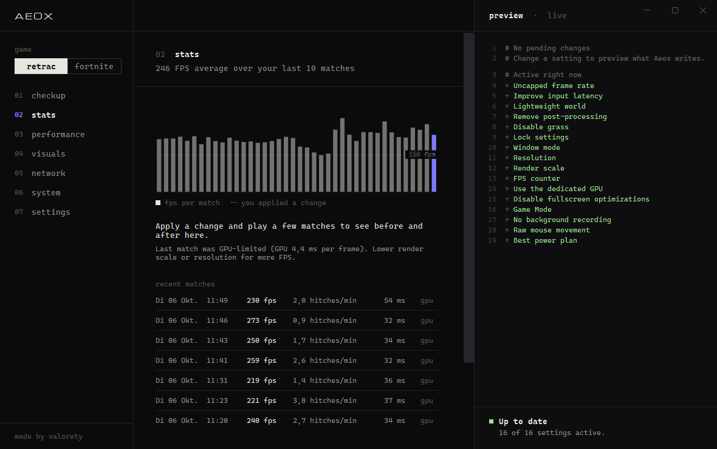The width and height of the screenshot is (717, 449).
Task: Select the 11:20 match row
Action: tap(297, 420)
